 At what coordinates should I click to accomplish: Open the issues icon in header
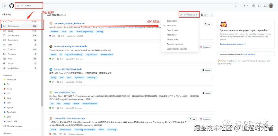254,6
